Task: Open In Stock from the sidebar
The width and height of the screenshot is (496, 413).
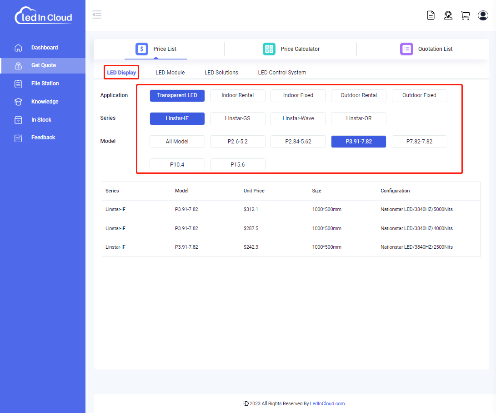Action: tap(41, 120)
